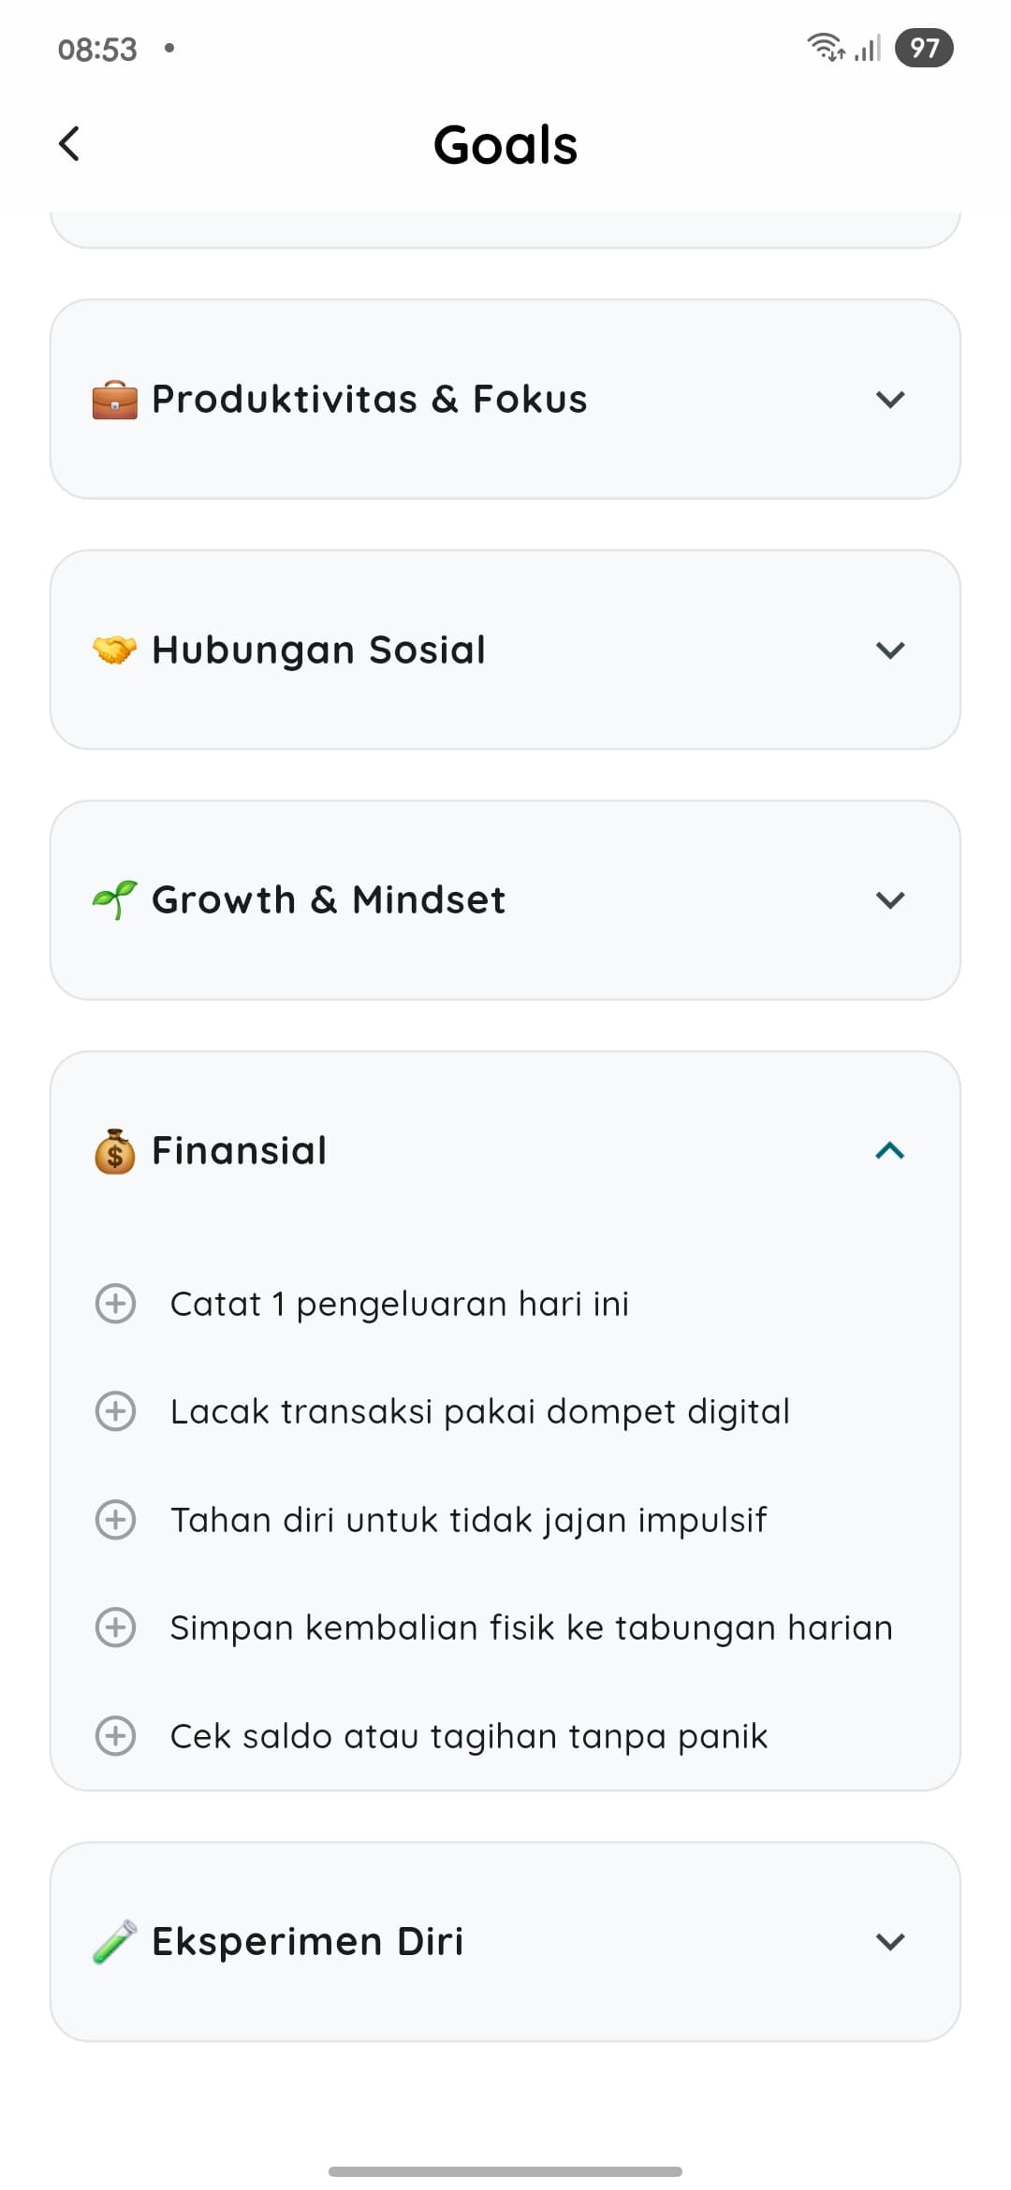This screenshot has width=1011, height=2190.
Task: Add 'Tahan diri untuk tidak jajan impulsif' plus icon
Action: pos(115,1520)
